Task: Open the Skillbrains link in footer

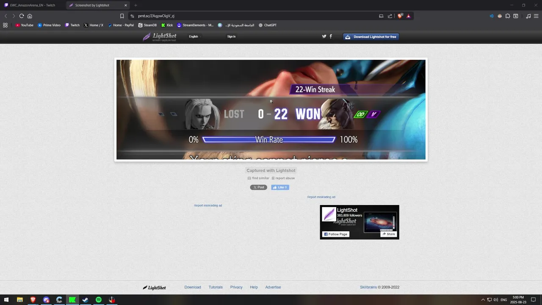Action: point(368,287)
